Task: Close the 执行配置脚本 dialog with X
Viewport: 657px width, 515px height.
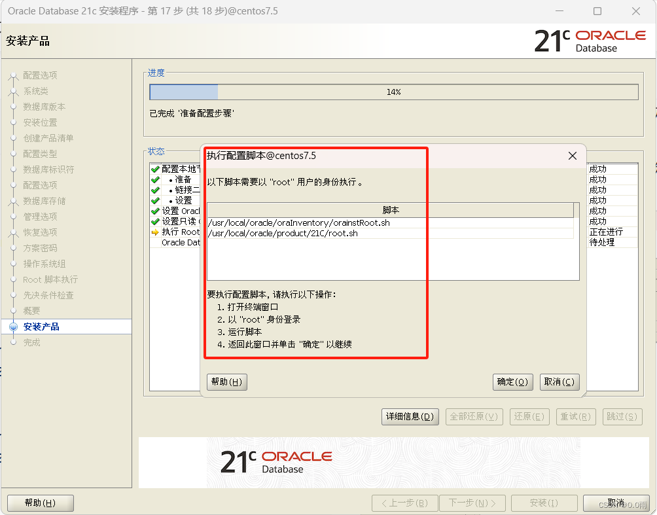Action: coord(573,156)
